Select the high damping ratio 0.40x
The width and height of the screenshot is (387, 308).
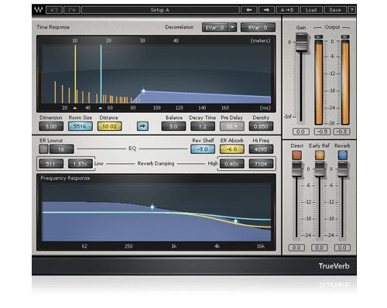point(232,163)
